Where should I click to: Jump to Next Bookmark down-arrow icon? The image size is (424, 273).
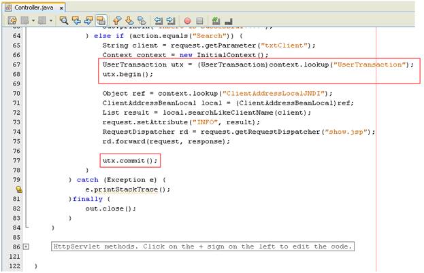pos(129,20)
